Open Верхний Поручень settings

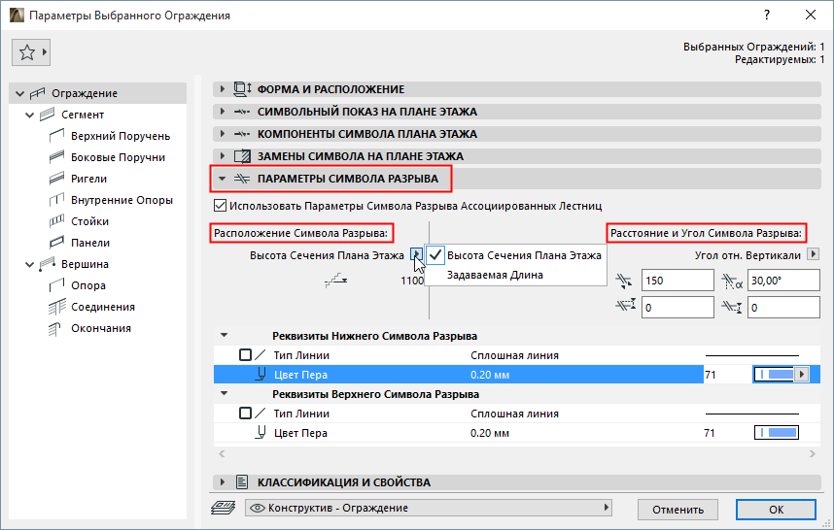(x=121, y=136)
